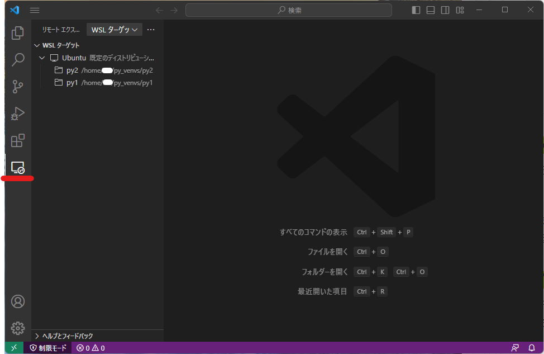Image resolution: width=544 pixels, height=354 pixels.
Task: Collapse the Ubuntu distribution chevron
Action: click(x=42, y=58)
